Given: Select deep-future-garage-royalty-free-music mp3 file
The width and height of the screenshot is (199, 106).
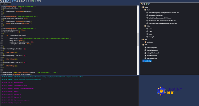Looking at the screenshot, I should point(164,12).
